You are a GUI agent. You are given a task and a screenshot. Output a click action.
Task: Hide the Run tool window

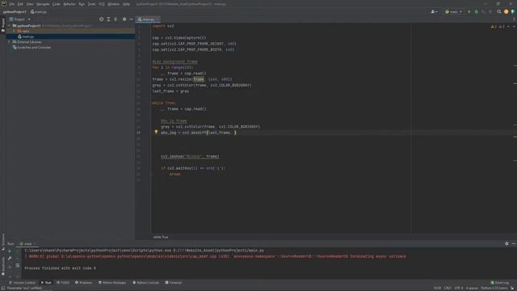pos(514,244)
